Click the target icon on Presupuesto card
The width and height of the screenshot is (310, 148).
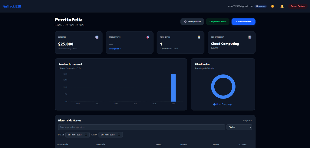pos(148,37)
